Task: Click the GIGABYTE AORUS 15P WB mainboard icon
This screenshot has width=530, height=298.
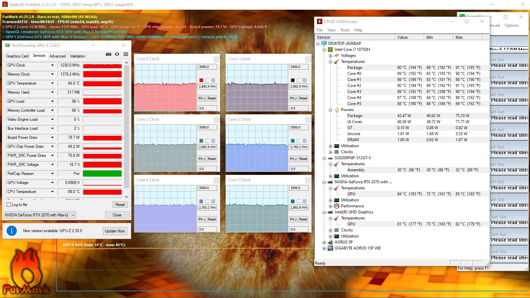Action: coord(330,248)
